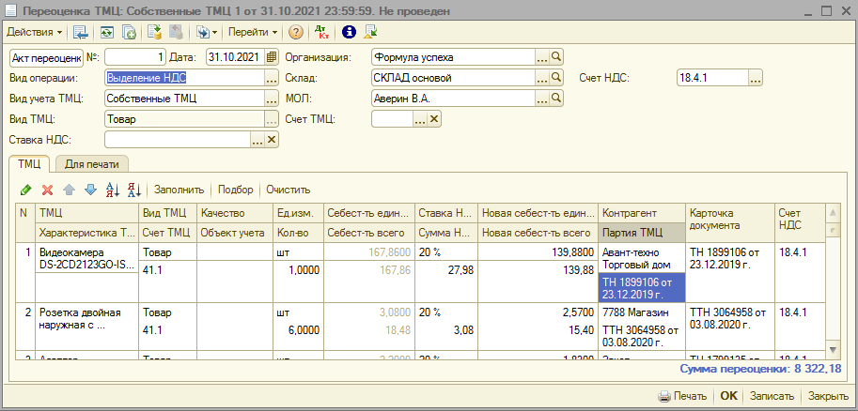Open the Действия dropdown menu
The width and height of the screenshot is (858, 411).
pyautogui.click(x=35, y=32)
